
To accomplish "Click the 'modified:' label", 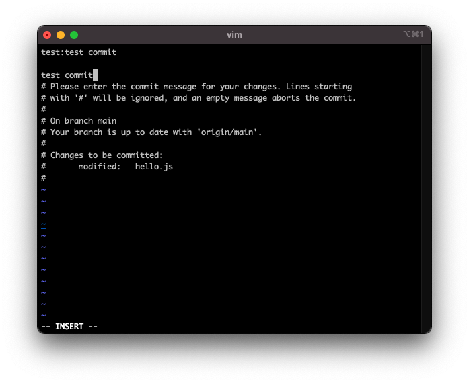I will (x=100, y=167).
